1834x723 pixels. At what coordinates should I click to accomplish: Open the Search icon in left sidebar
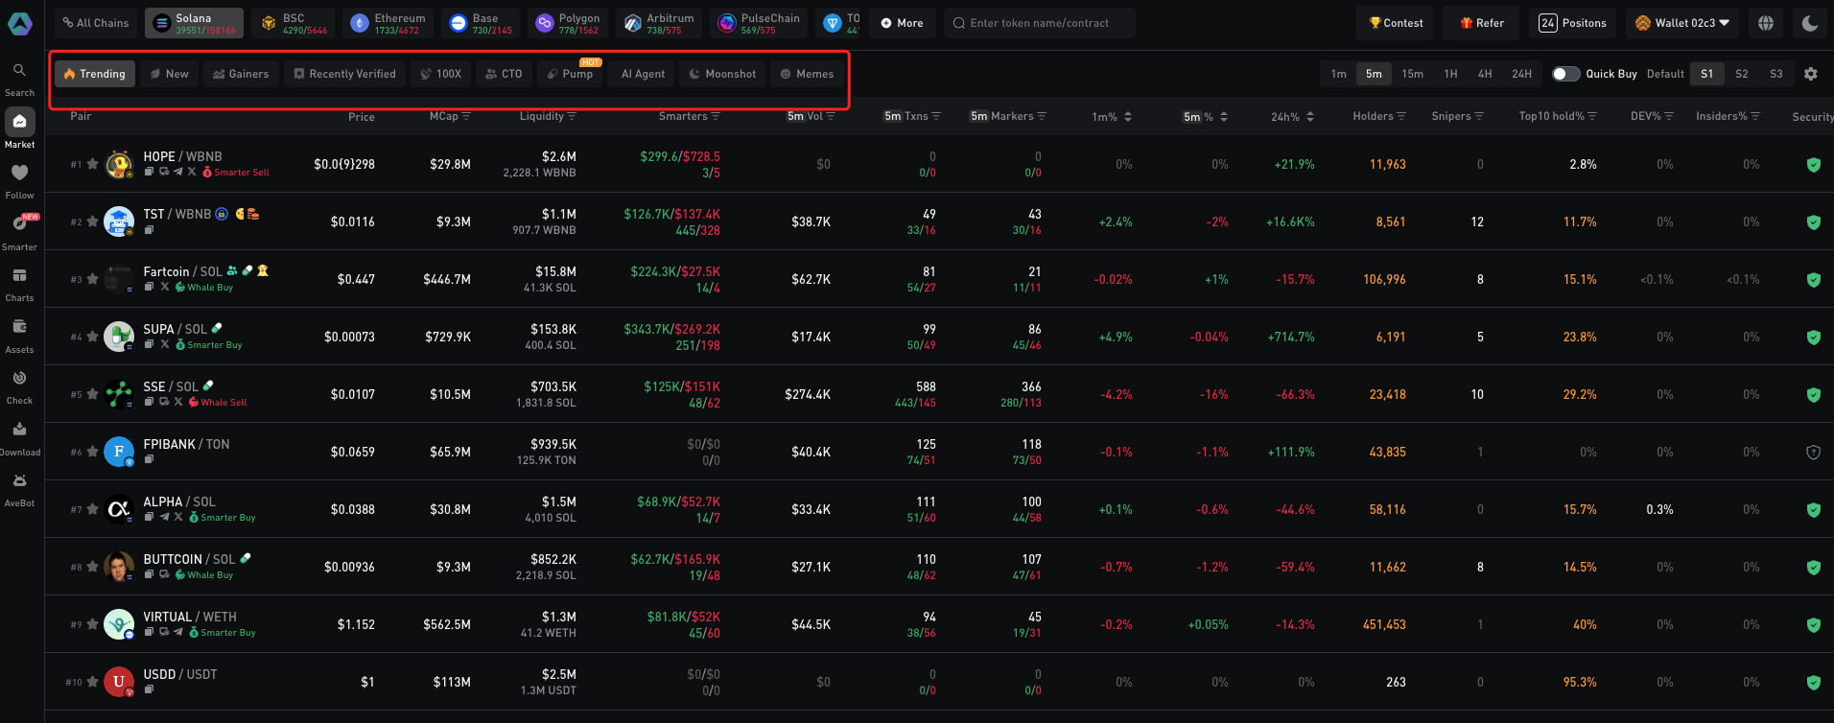tap(19, 71)
